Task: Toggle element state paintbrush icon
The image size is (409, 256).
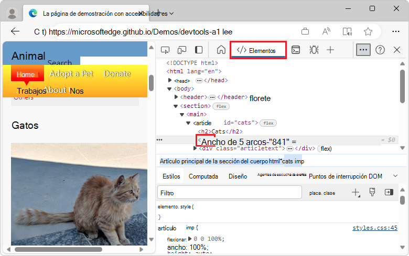Action: click(372, 192)
